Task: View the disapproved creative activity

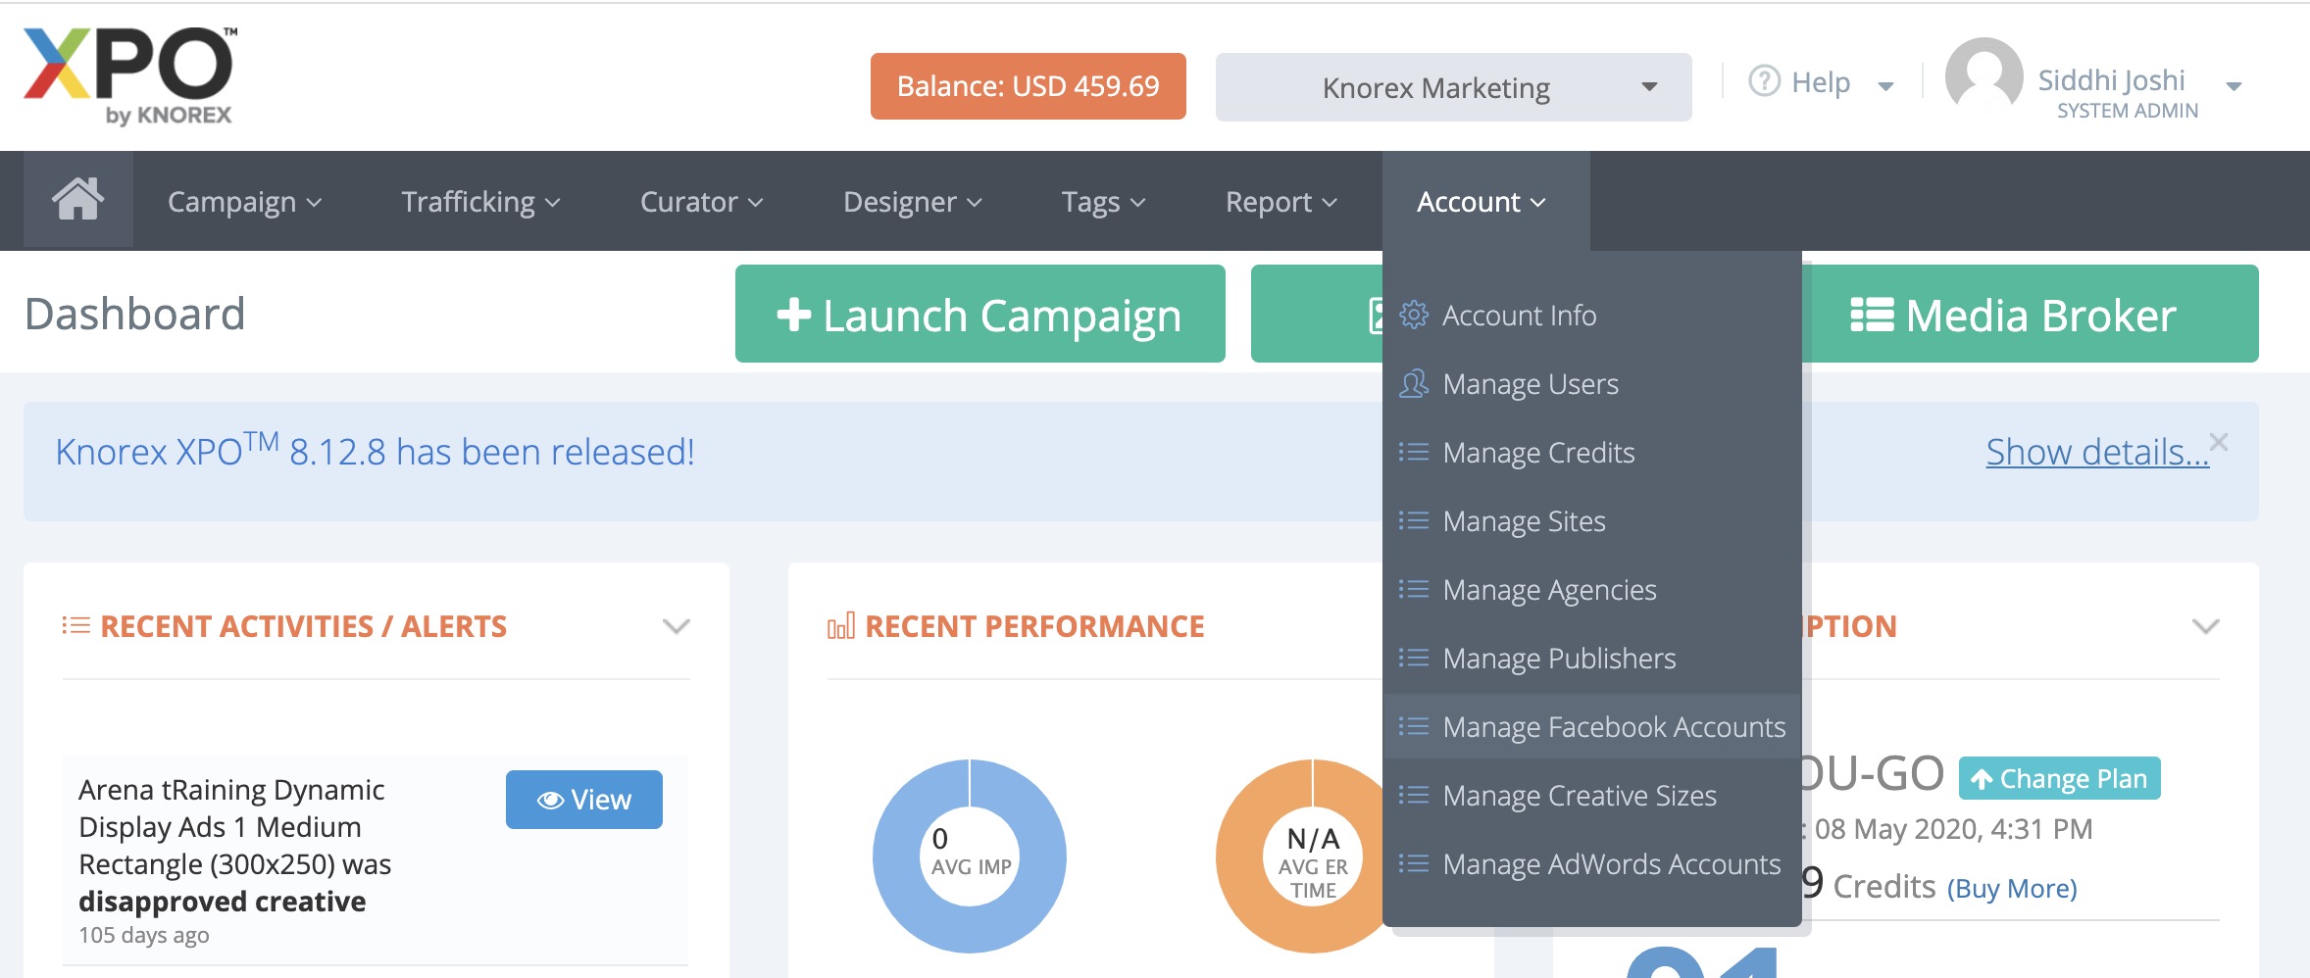Action: (x=583, y=800)
